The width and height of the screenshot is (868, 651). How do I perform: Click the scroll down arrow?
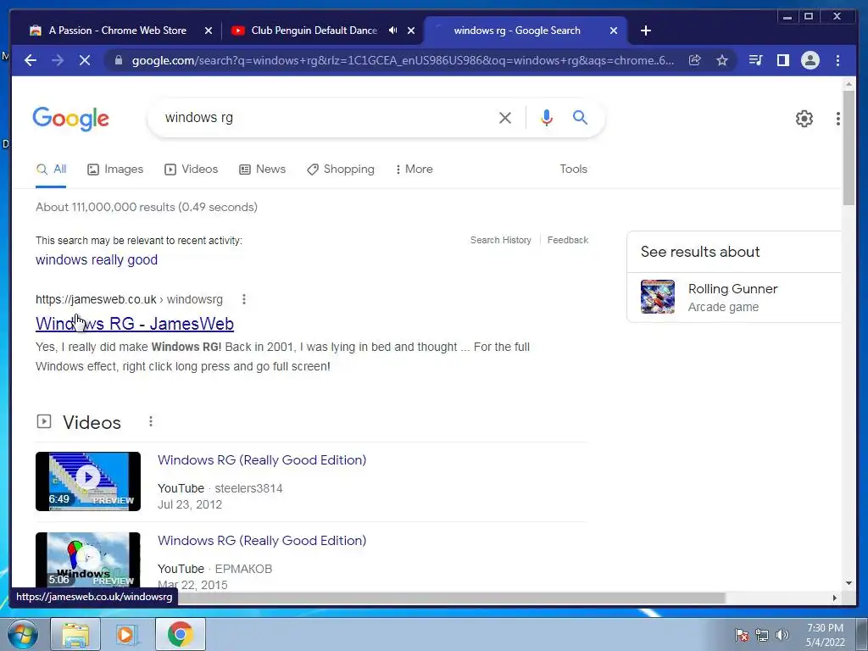point(849,583)
